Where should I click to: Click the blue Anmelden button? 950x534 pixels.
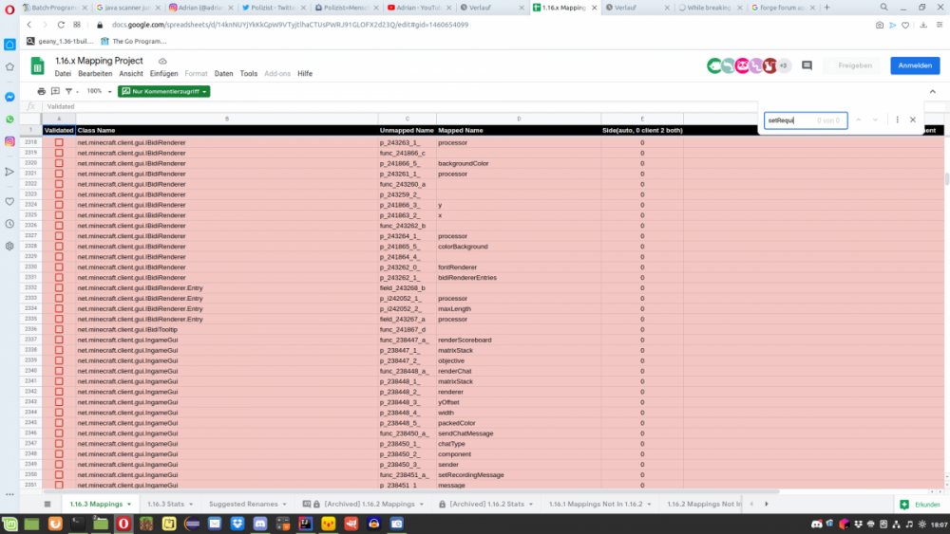[x=915, y=65]
